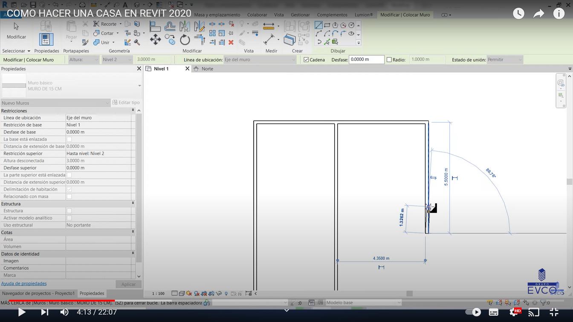The height and width of the screenshot is (322, 573).
Task: Select the Mirror draw axis tool
Action: [200, 27]
